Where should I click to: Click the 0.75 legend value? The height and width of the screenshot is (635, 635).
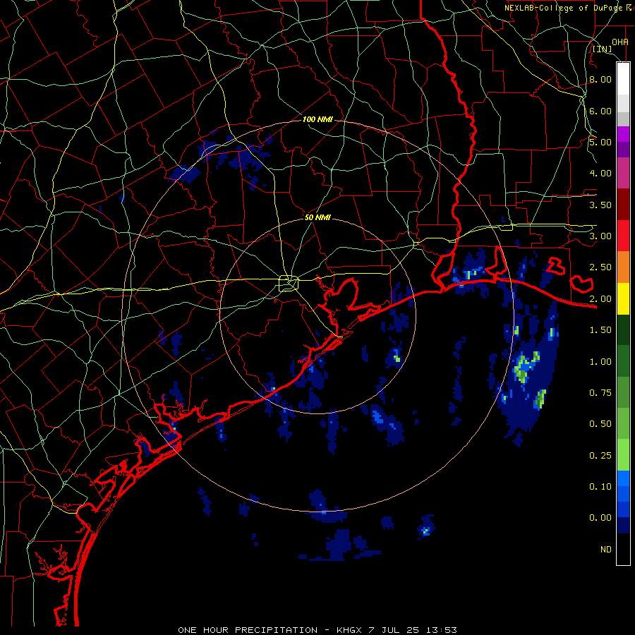pyautogui.click(x=600, y=393)
